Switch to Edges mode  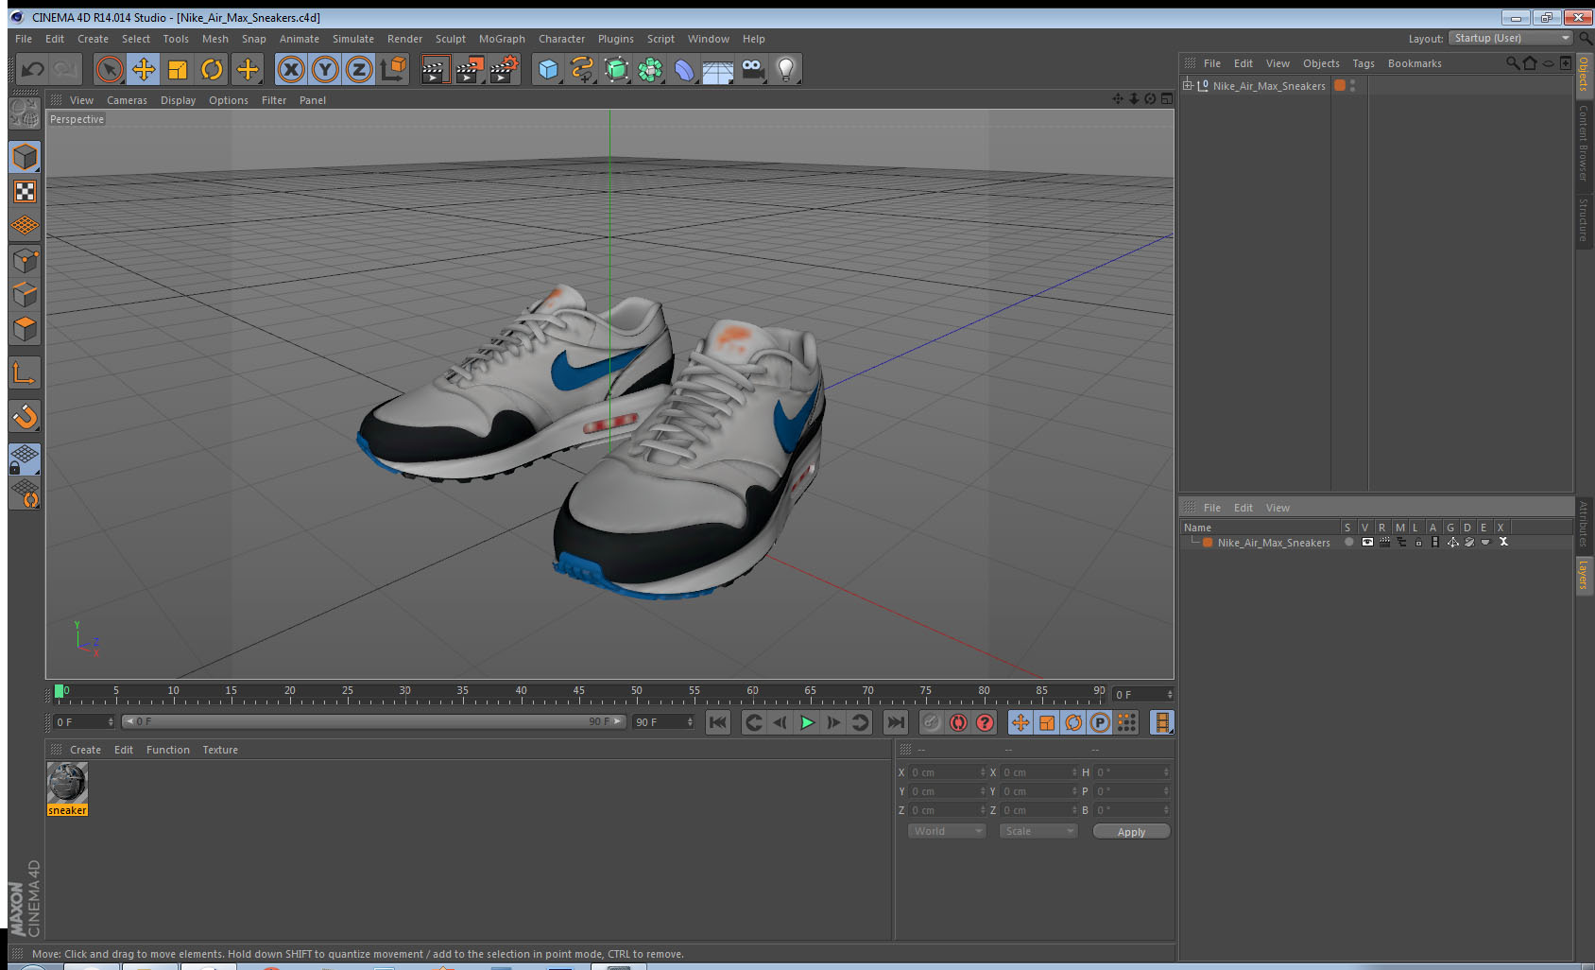(25, 294)
